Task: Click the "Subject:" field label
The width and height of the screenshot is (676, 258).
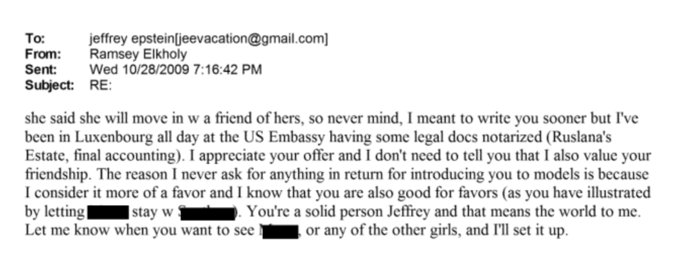Action: 49,85
